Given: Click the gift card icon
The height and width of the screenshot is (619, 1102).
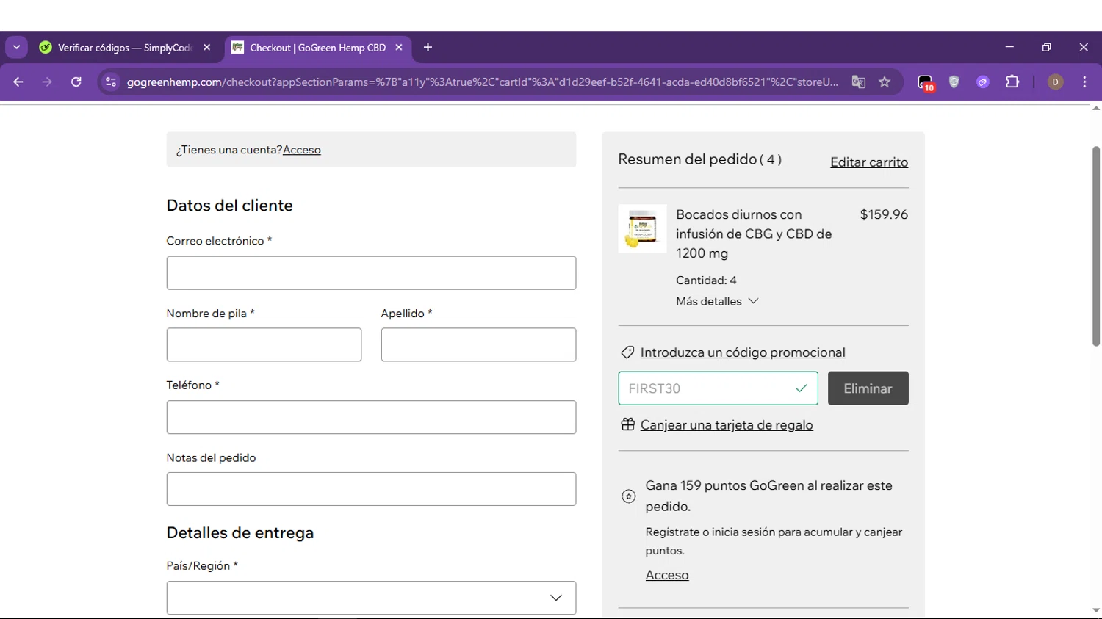Looking at the screenshot, I should coord(627,424).
